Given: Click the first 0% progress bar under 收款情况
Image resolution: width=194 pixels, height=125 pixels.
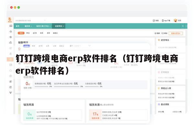Looking at the screenshot, I should point(41,87).
